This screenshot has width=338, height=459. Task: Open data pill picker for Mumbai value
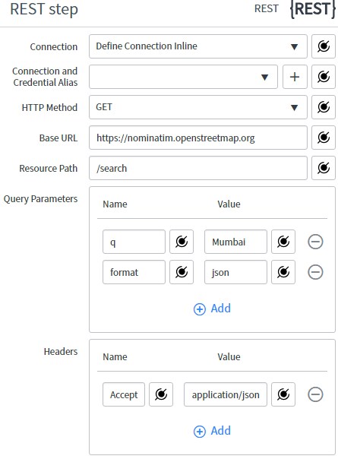283,242
